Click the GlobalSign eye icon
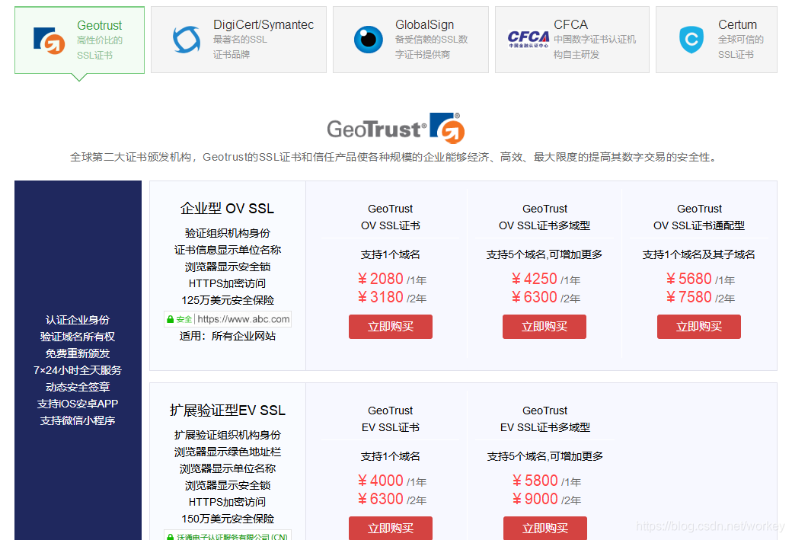Image resolution: width=792 pixels, height=540 pixels. [x=369, y=40]
